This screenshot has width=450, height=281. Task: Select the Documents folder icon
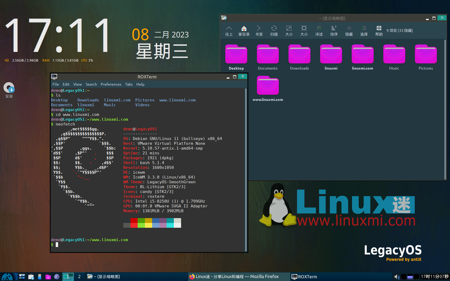268,57
